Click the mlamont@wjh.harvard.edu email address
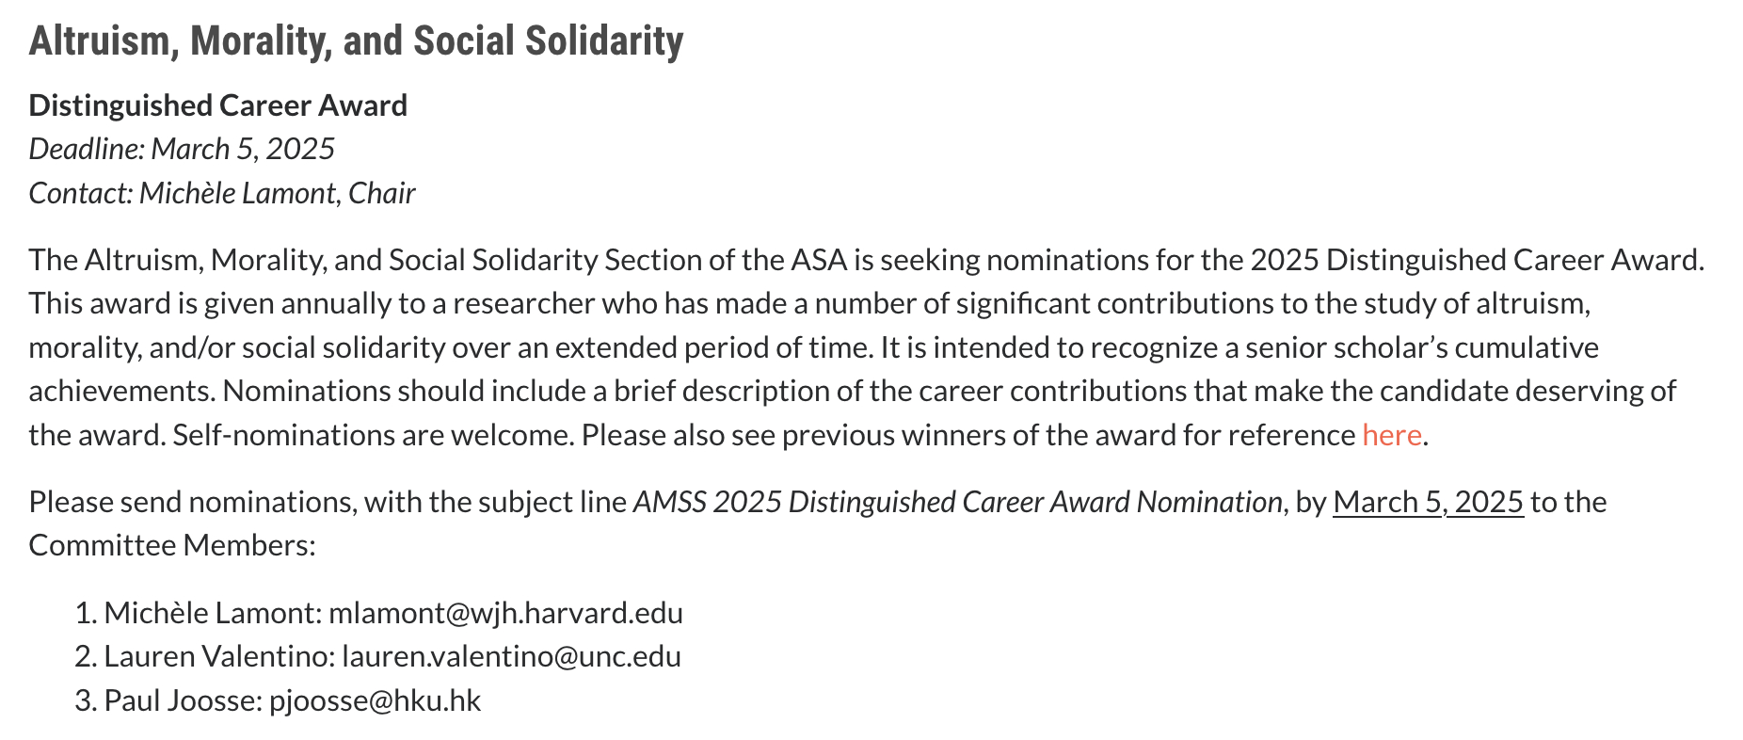This screenshot has height=740, width=1743. point(505,613)
